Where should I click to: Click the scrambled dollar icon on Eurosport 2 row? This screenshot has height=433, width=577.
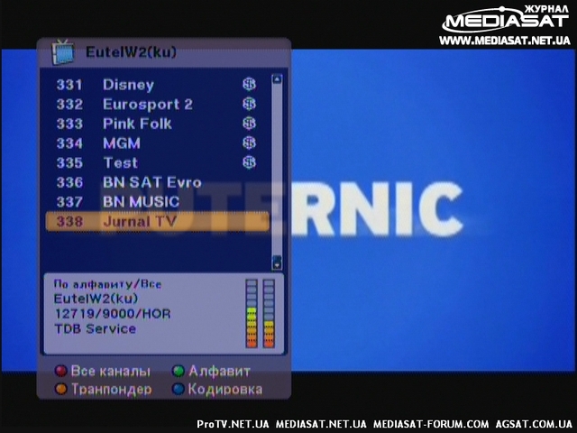click(x=249, y=105)
